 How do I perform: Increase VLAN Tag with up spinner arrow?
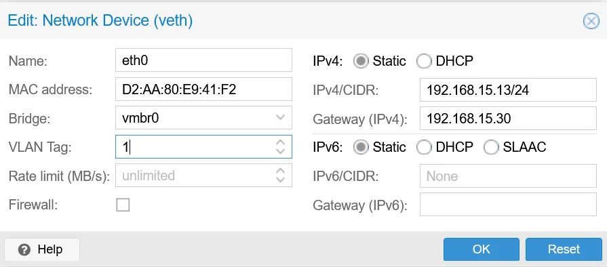pos(280,142)
